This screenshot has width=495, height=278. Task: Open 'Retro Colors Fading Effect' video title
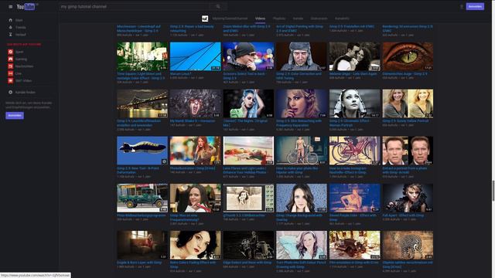tap(193, 264)
